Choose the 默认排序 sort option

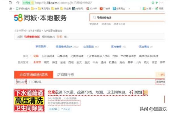[x=22, y=82]
